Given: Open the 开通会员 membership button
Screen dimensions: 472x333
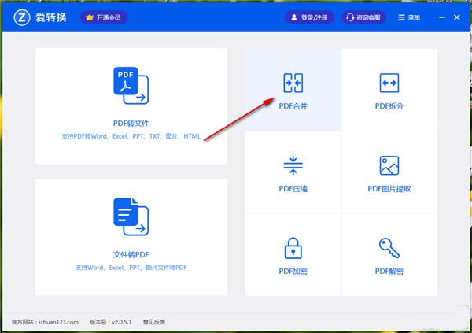Looking at the screenshot, I should [104, 17].
